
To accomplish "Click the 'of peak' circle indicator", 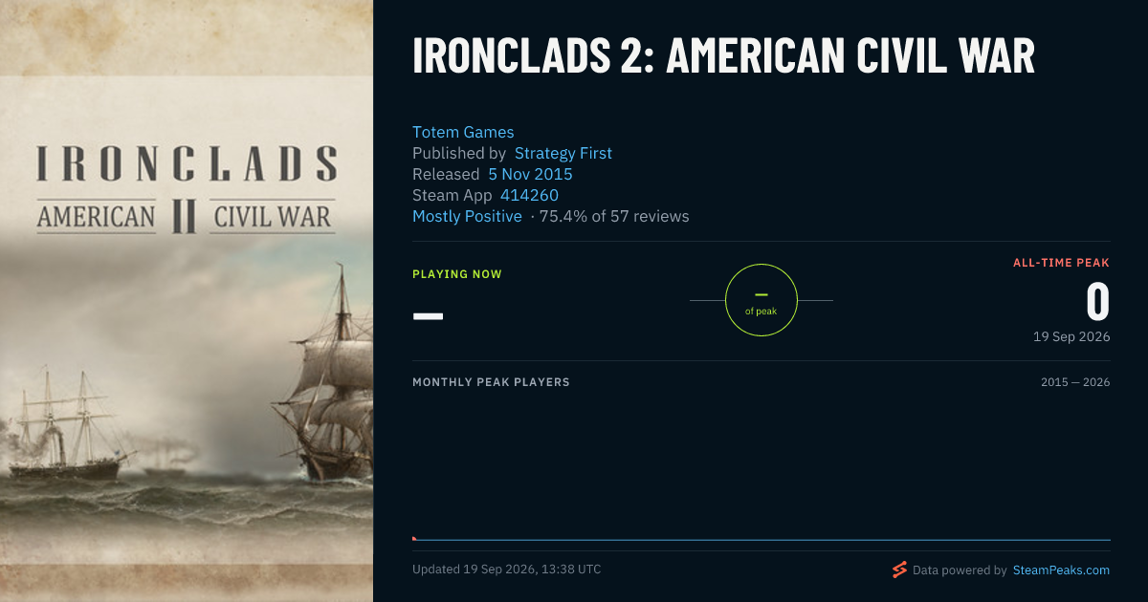I will click(x=762, y=300).
